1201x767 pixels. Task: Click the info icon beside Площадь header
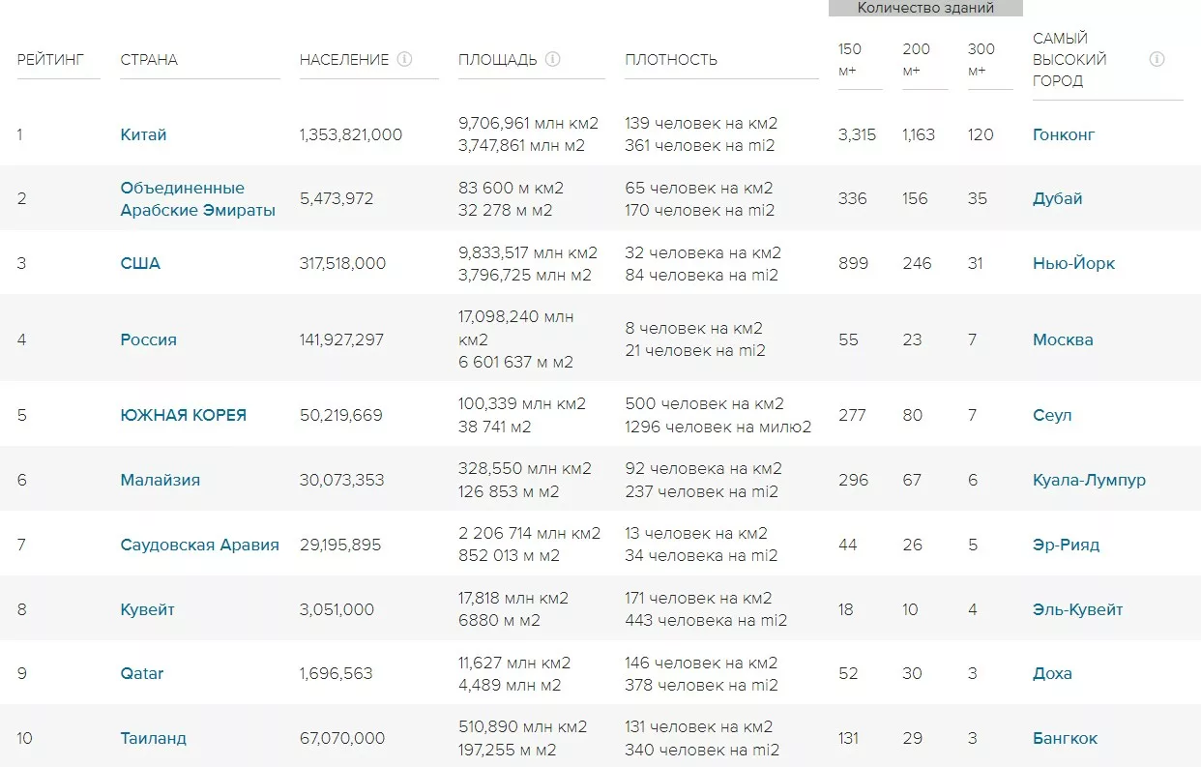click(552, 59)
